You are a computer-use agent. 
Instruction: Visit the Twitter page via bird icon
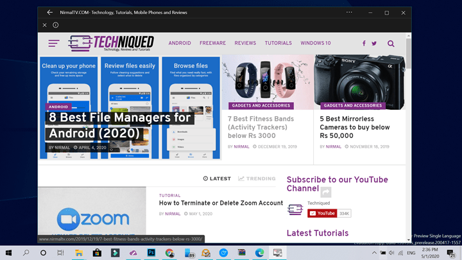click(374, 44)
